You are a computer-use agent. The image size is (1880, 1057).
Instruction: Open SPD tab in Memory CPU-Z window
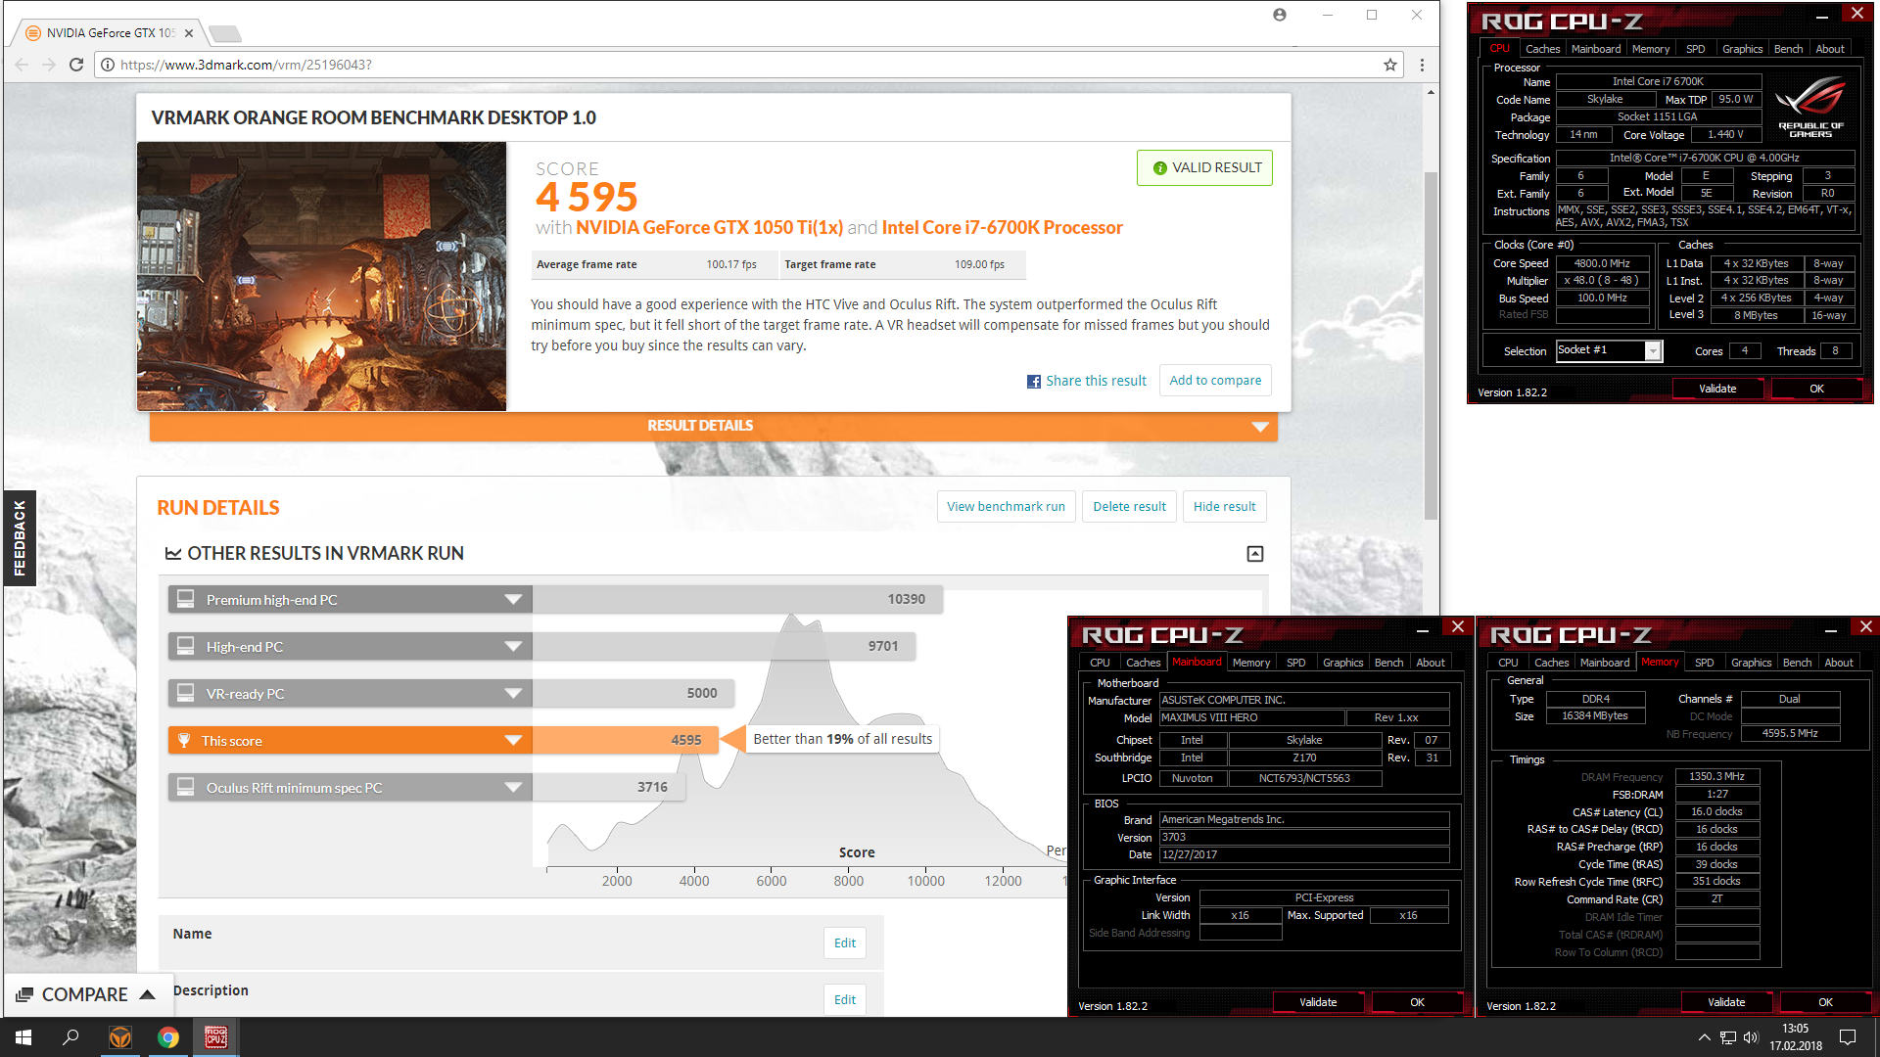[x=1704, y=663]
